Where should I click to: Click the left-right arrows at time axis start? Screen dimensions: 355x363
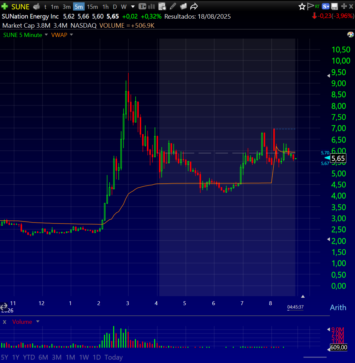[4, 307]
